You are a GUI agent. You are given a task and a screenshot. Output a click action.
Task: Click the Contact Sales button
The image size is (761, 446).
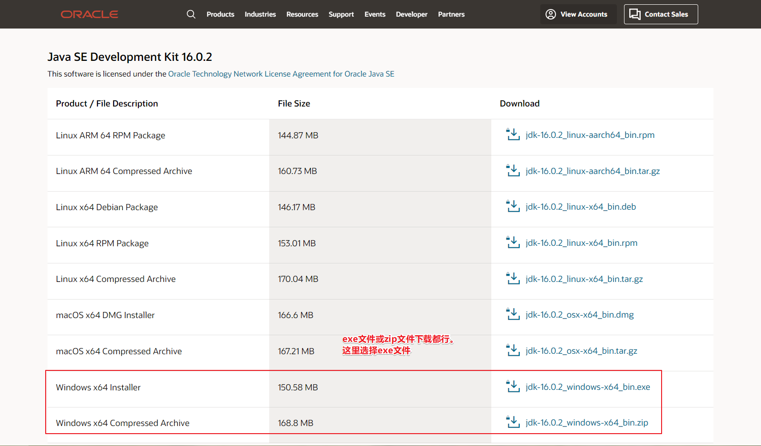(x=661, y=14)
